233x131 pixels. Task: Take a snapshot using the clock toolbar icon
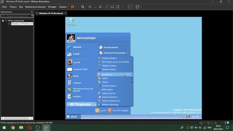[x=90, y=7]
